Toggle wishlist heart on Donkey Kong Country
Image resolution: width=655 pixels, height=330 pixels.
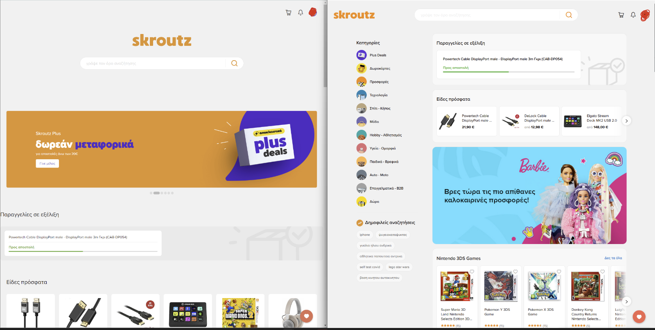click(603, 271)
